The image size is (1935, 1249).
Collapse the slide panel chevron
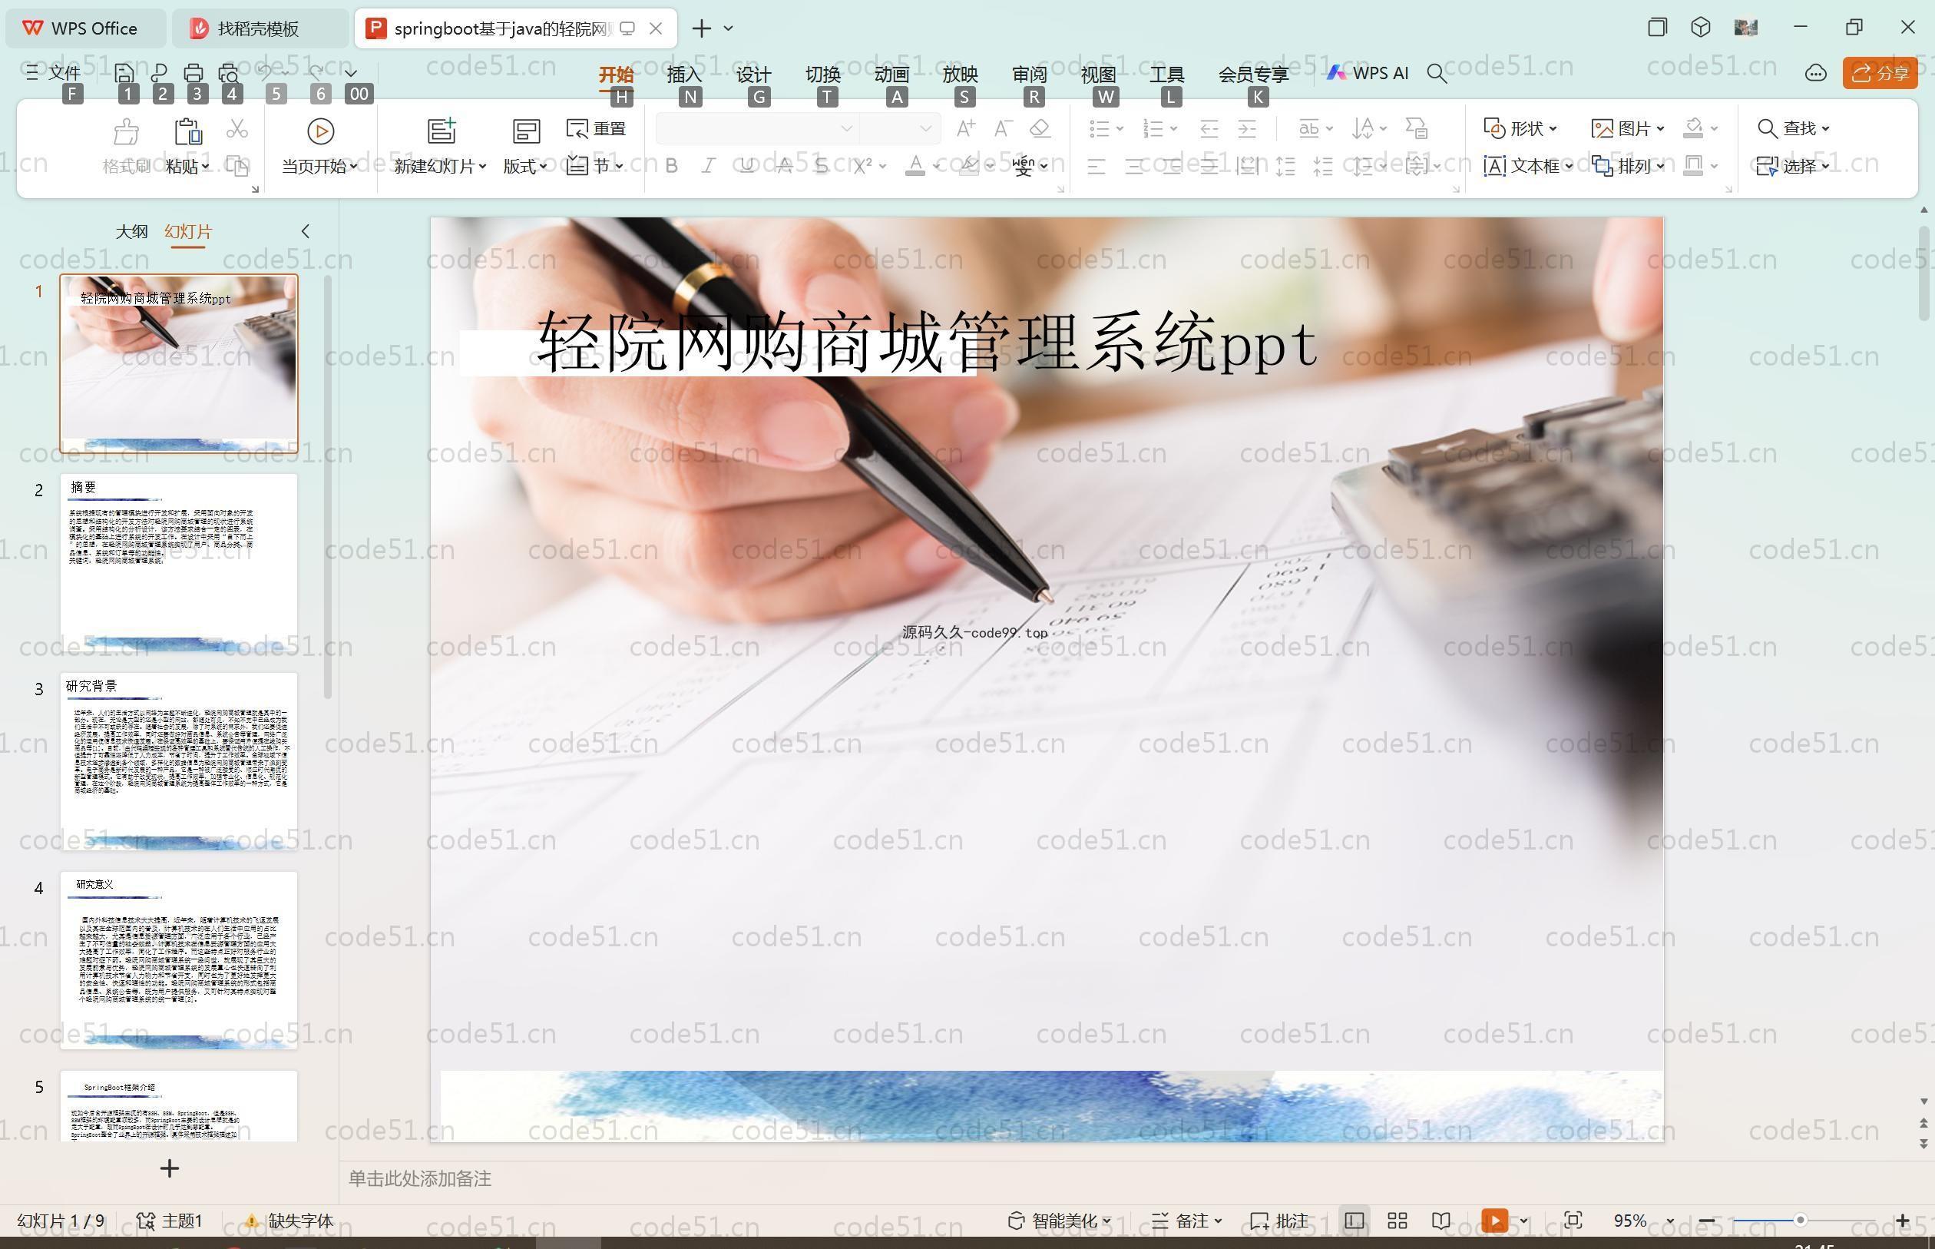[x=306, y=231]
